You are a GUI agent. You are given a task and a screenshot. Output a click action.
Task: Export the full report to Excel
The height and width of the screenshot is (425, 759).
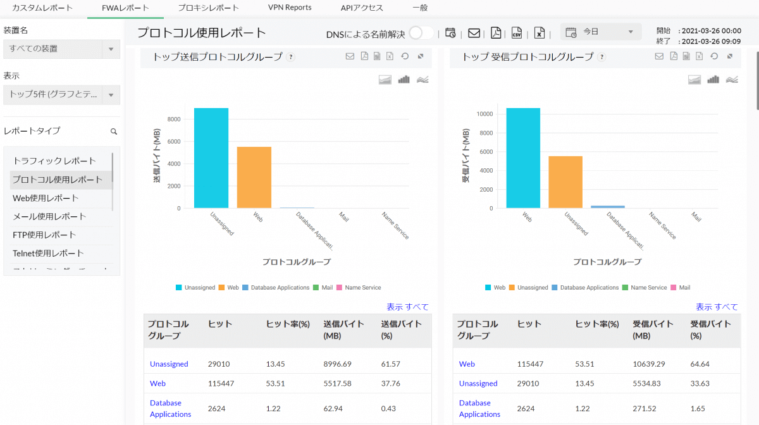click(539, 33)
